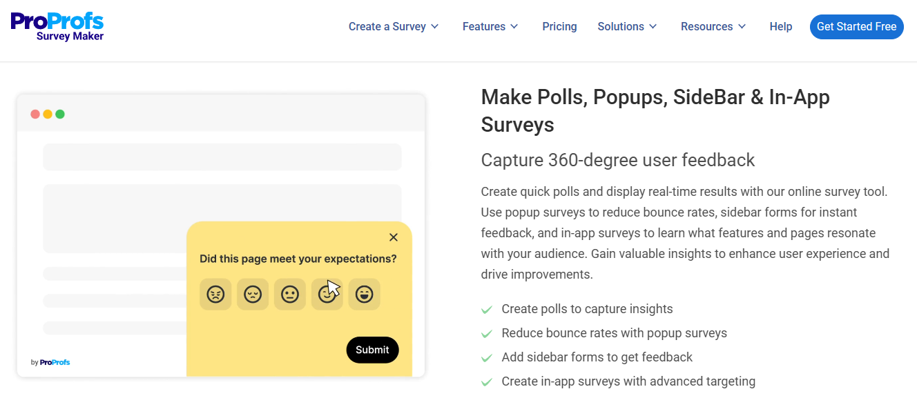Open the Help menu item
The image size is (917, 418).
(x=781, y=27)
